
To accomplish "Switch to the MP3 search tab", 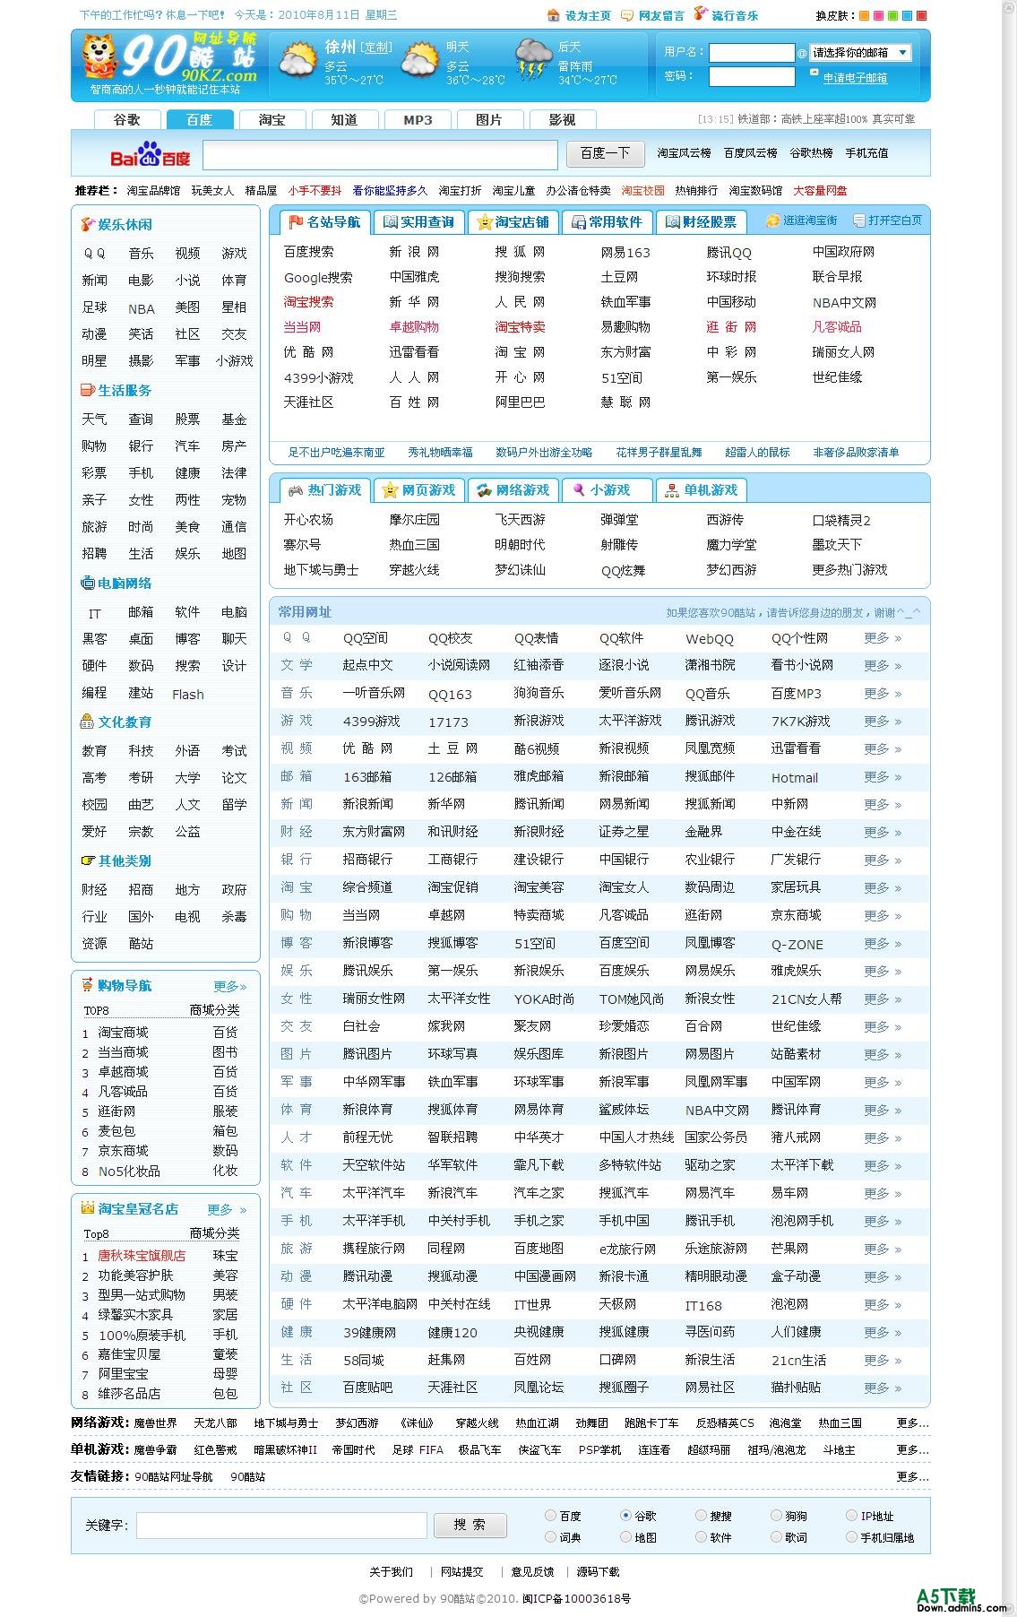I will [x=418, y=120].
